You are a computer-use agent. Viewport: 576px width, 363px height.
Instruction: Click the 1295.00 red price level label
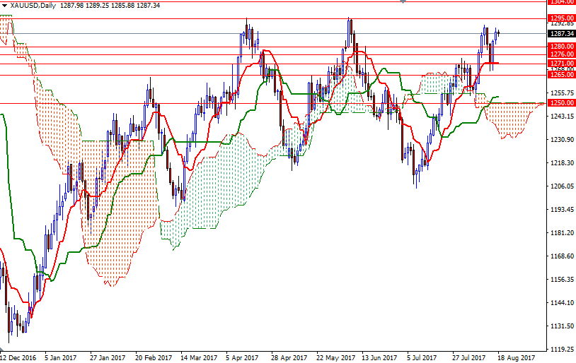561,18
